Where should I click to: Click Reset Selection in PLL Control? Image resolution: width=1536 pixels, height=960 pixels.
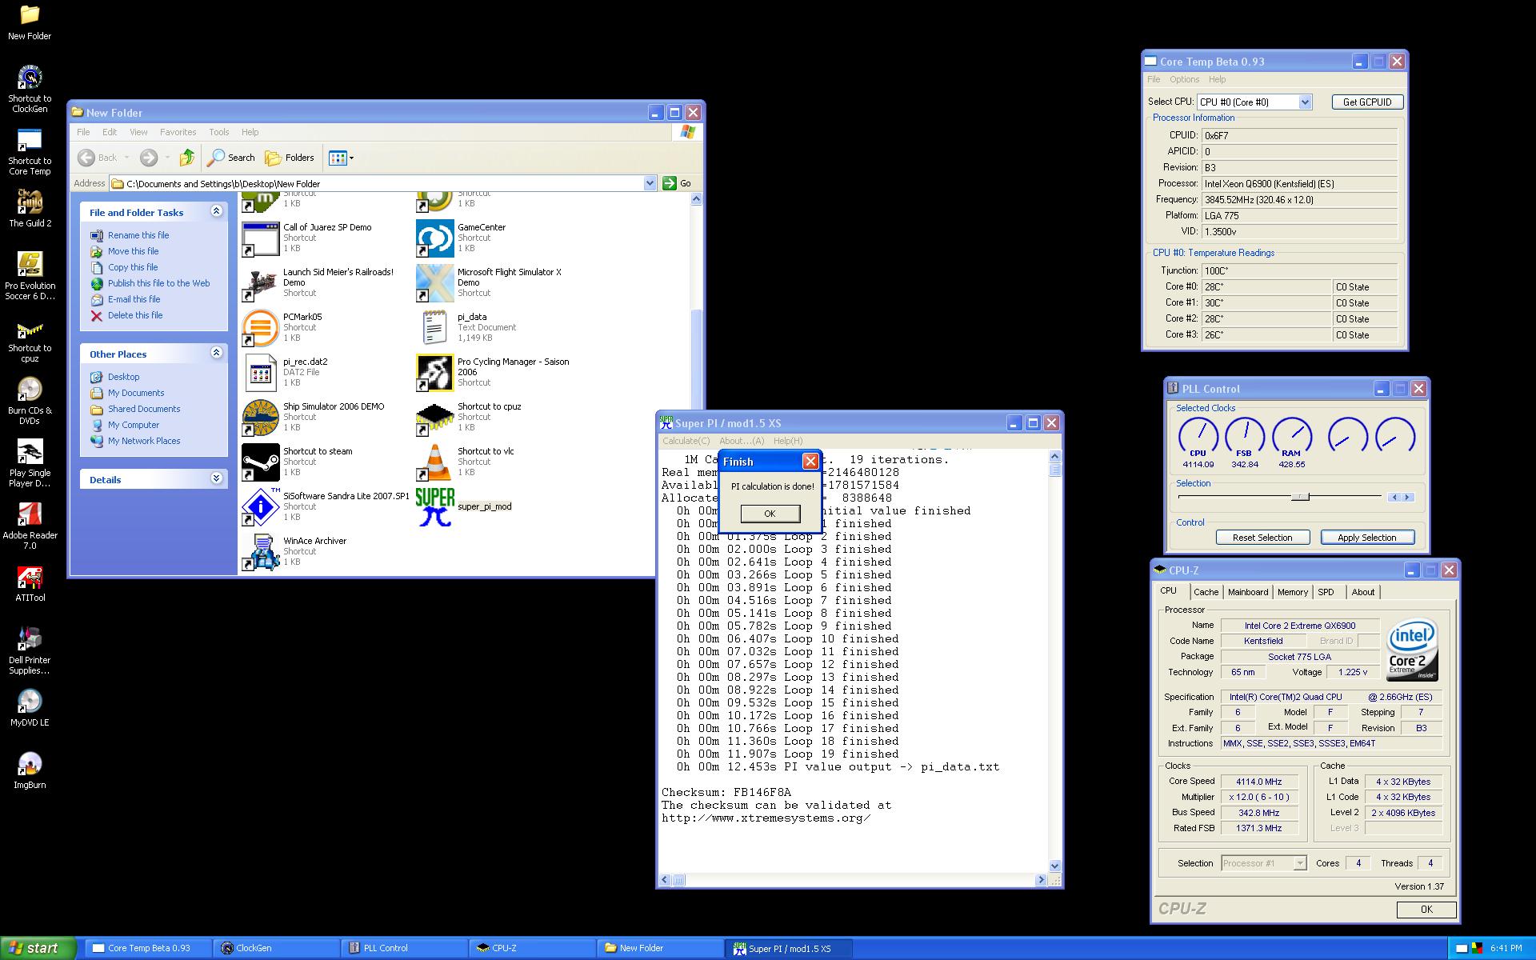coord(1262,538)
